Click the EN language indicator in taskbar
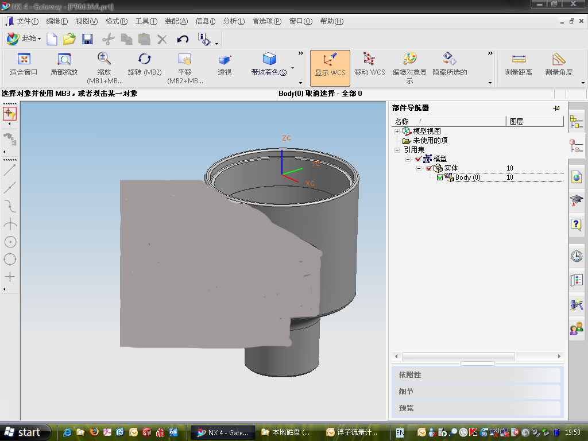This screenshot has height=441, width=588. tap(400, 433)
